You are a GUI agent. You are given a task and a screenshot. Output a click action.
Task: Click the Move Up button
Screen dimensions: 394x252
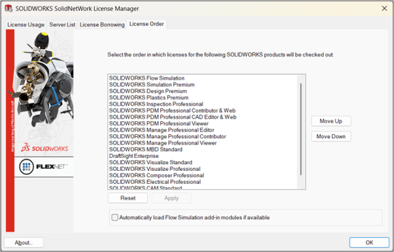pos(331,121)
